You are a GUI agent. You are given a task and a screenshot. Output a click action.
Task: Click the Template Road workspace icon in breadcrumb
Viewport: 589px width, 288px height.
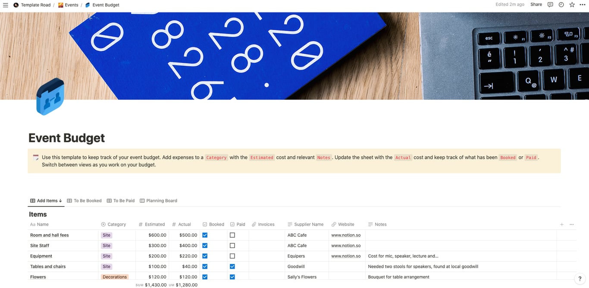pos(16,5)
